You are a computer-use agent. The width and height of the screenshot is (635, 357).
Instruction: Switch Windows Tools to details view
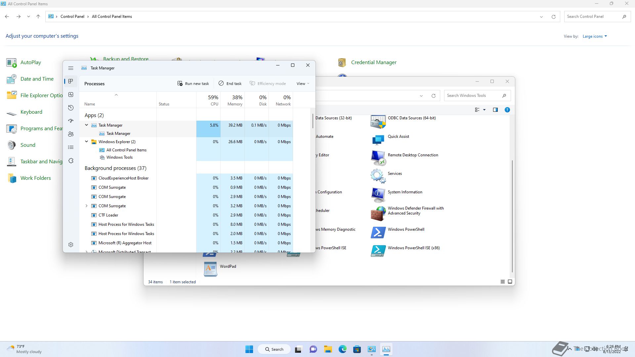(503, 282)
